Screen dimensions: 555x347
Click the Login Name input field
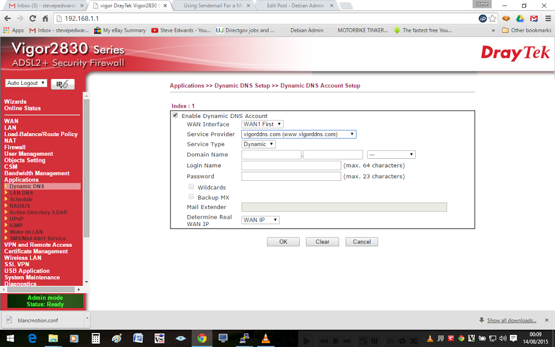tap(291, 166)
